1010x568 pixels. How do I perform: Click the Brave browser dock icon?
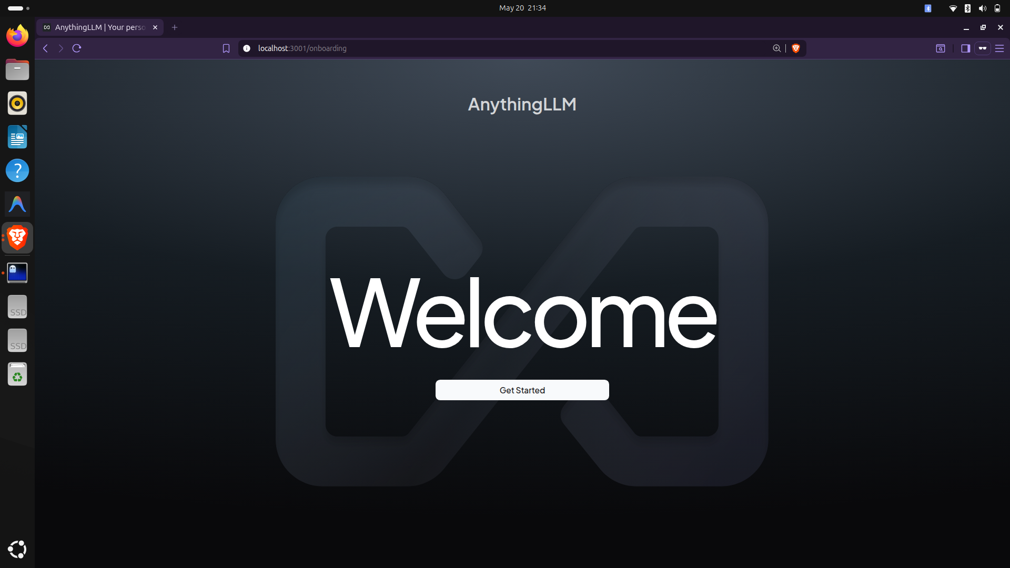point(17,238)
